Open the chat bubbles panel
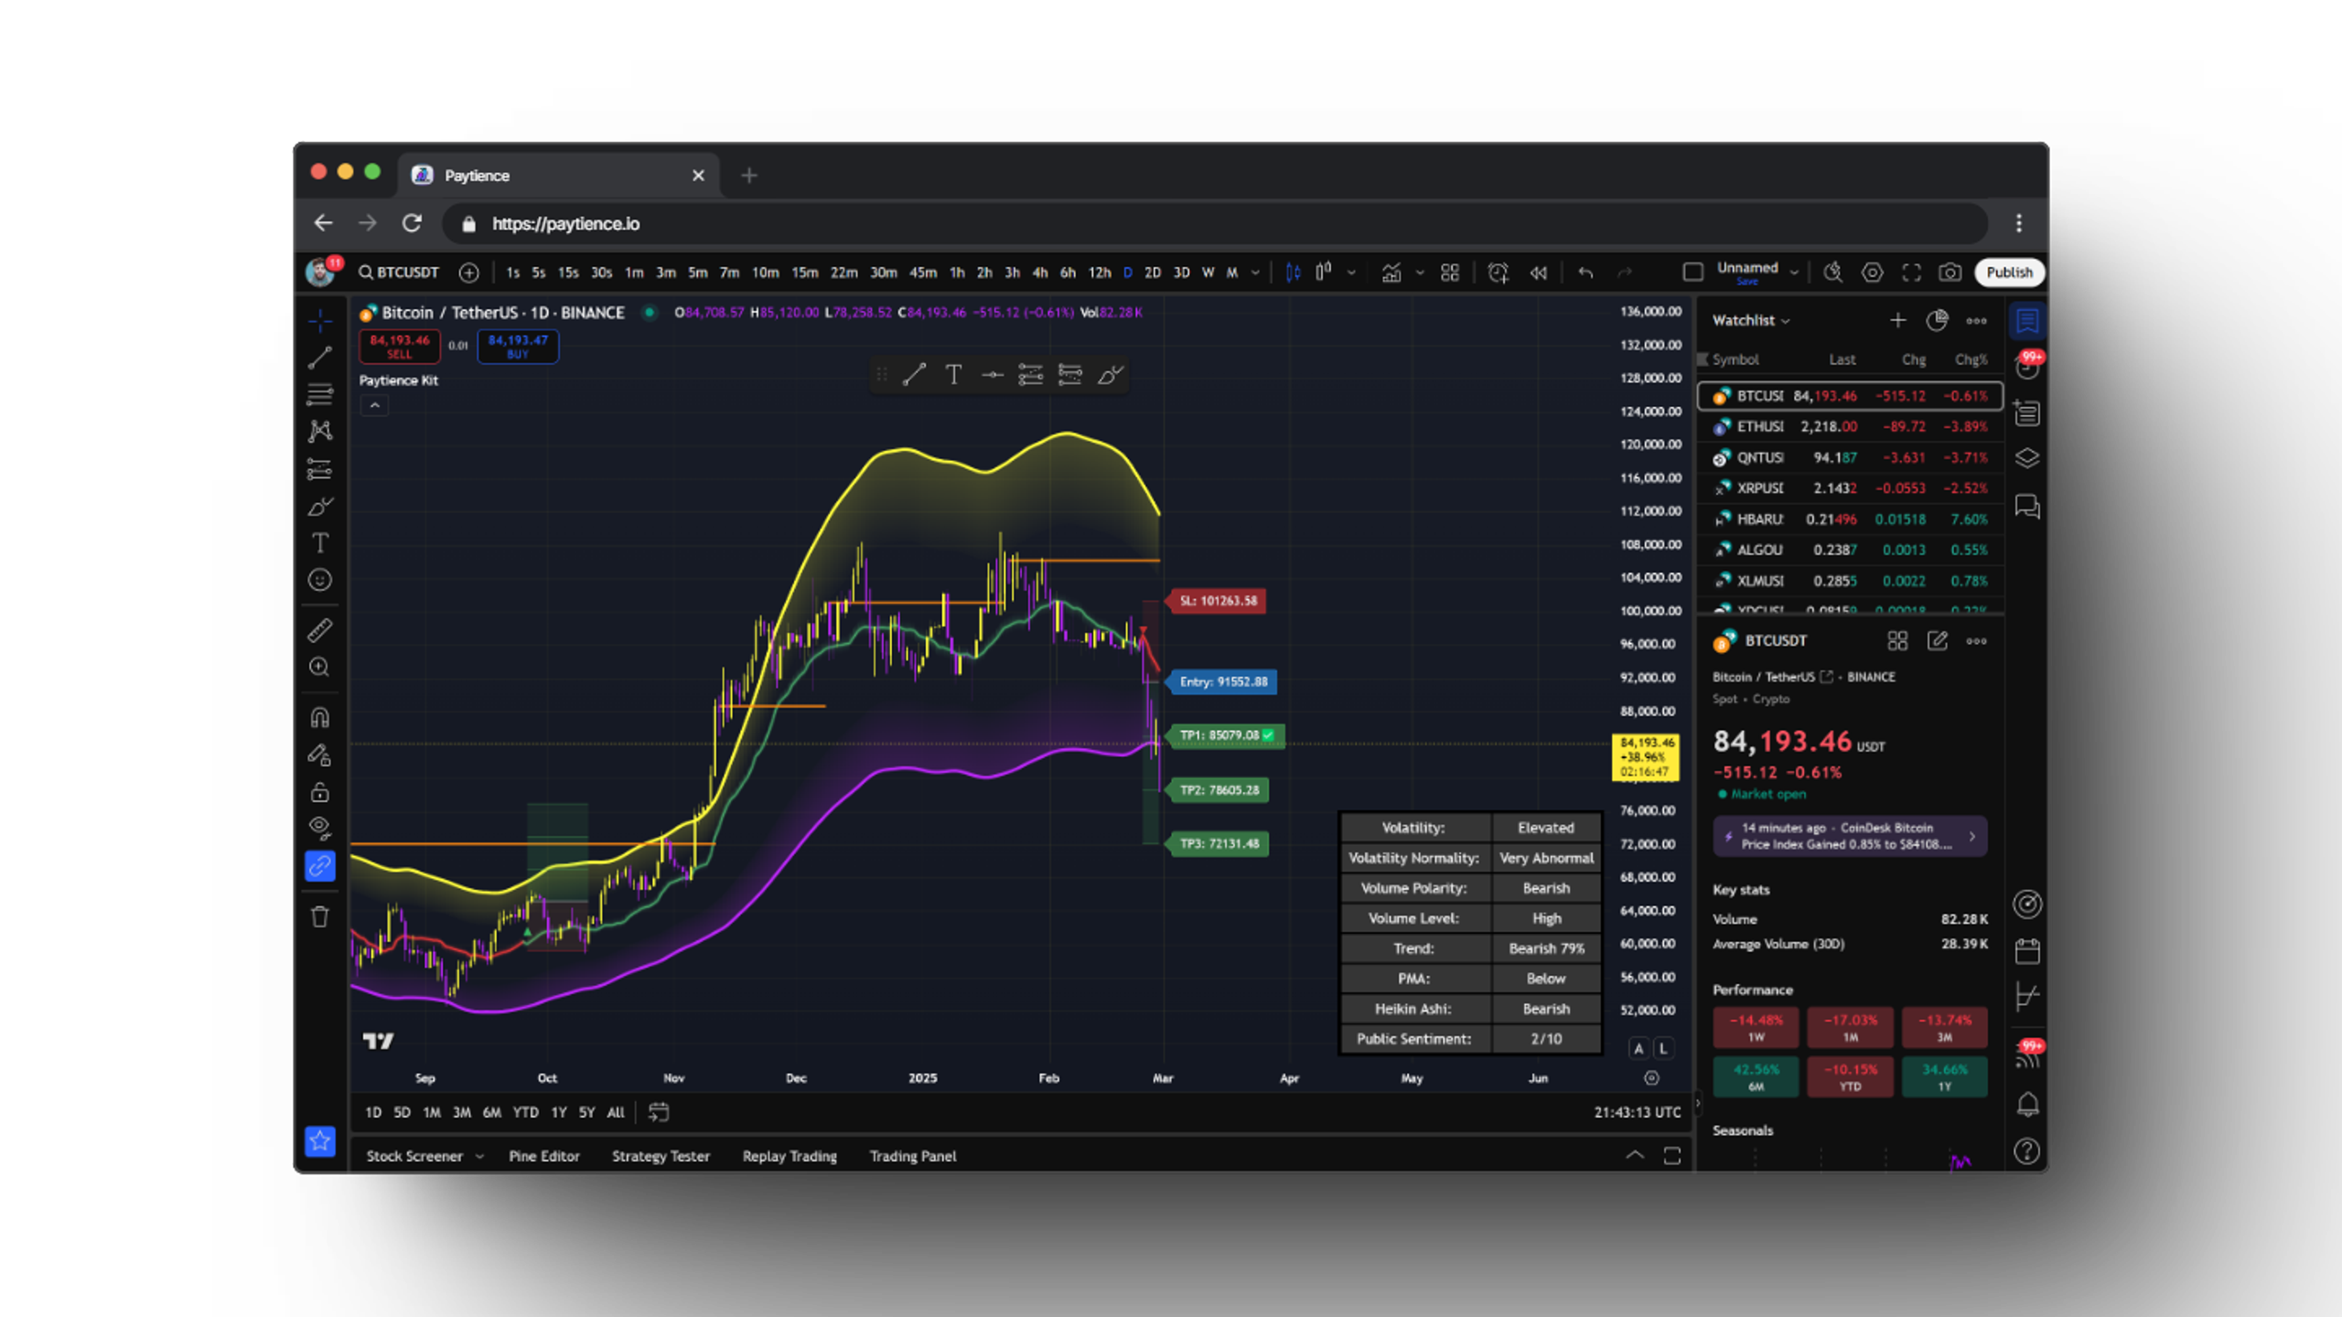Viewport: 2342px width, 1317px height. pos(2027,507)
